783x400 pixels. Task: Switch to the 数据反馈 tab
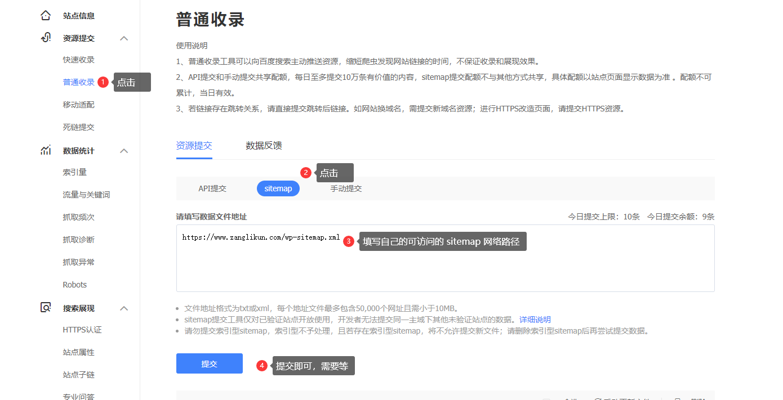(264, 146)
